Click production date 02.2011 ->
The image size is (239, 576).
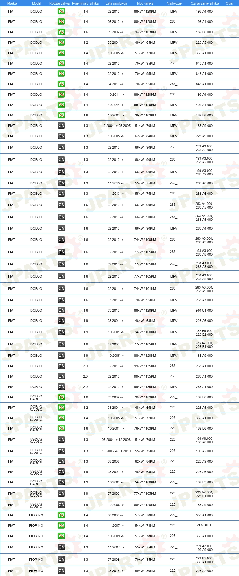116,289
